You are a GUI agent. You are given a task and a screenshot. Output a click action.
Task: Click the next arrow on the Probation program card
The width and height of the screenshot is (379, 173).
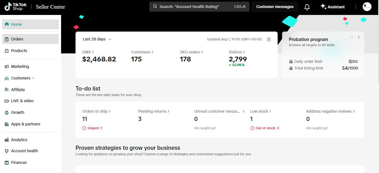pyautogui.click(x=359, y=37)
